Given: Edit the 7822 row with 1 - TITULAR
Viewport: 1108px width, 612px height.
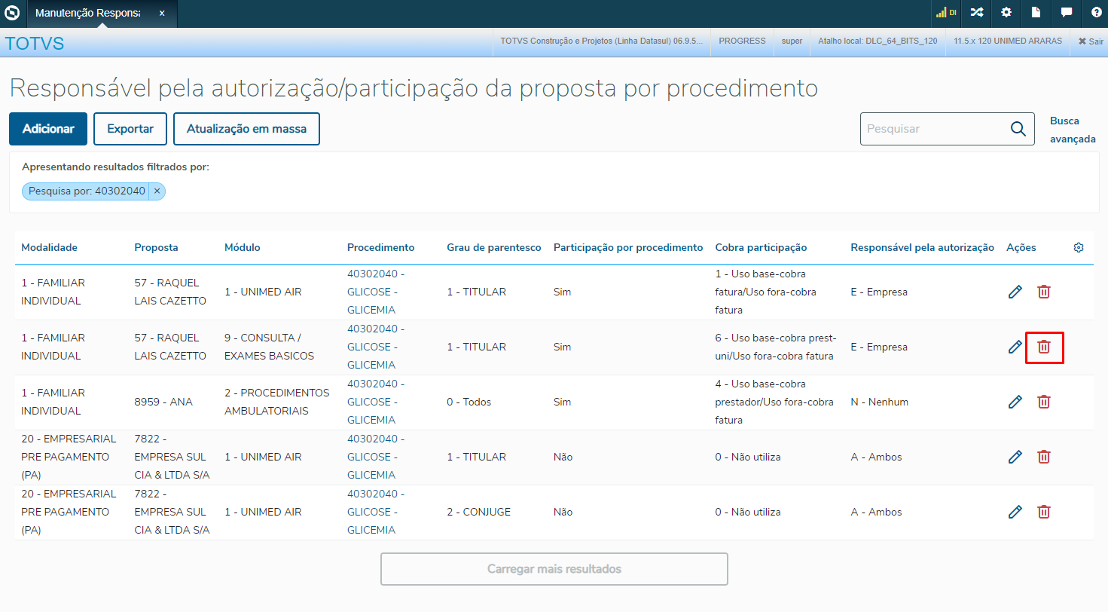Looking at the screenshot, I should (1015, 457).
